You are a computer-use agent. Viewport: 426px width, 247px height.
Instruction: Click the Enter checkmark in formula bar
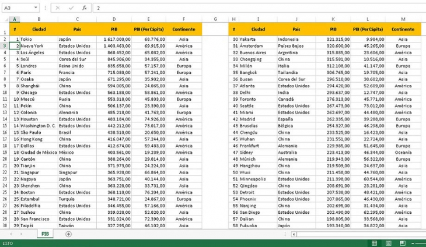pyautogui.click(x=71, y=8)
